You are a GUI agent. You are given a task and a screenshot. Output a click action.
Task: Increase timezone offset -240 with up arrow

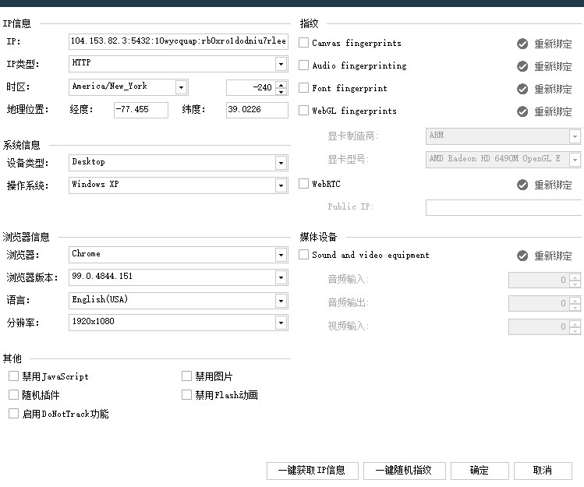click(281, 84)
